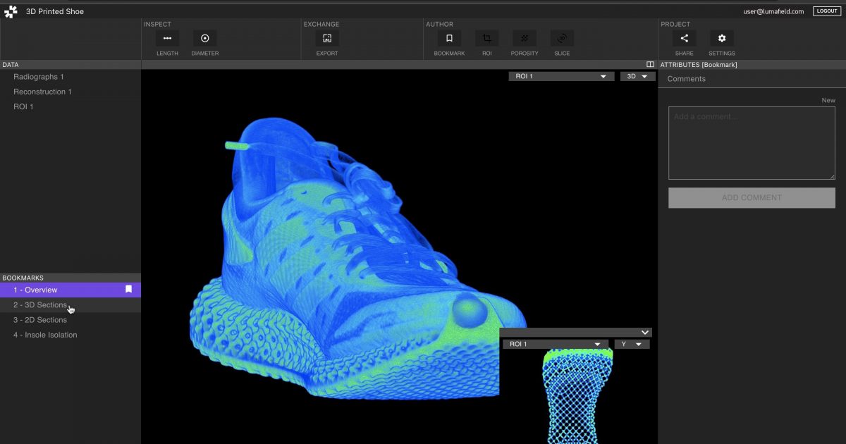Run the Porosity analysis tool
Image resolution: width=846 pixels, height=444 pixels.
pyautogui.click(x=524, y=39)
